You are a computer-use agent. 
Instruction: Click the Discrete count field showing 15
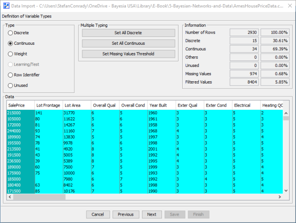click(x=244, y=41)
